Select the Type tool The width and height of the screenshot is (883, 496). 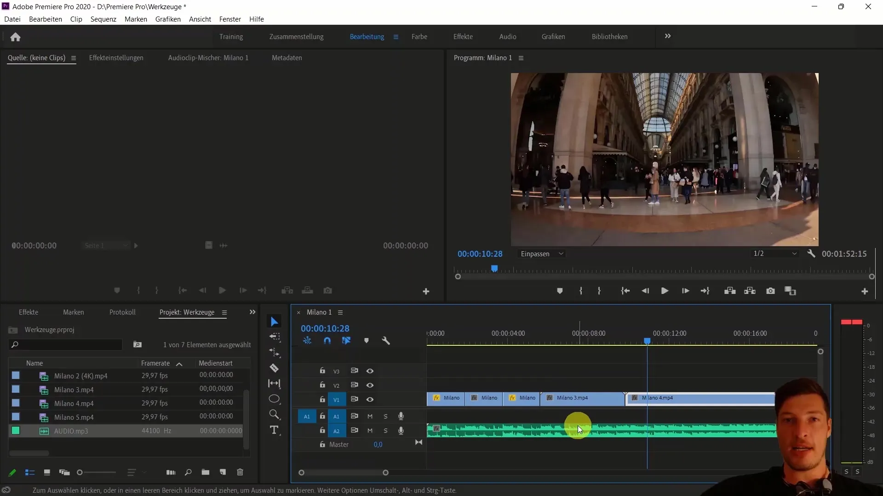274,430
